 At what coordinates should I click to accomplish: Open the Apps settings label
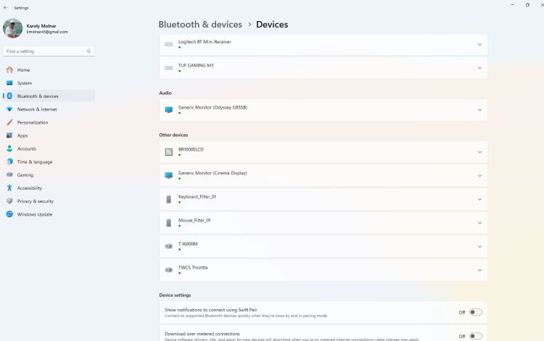pyautogui.click(x=22, y=135)
